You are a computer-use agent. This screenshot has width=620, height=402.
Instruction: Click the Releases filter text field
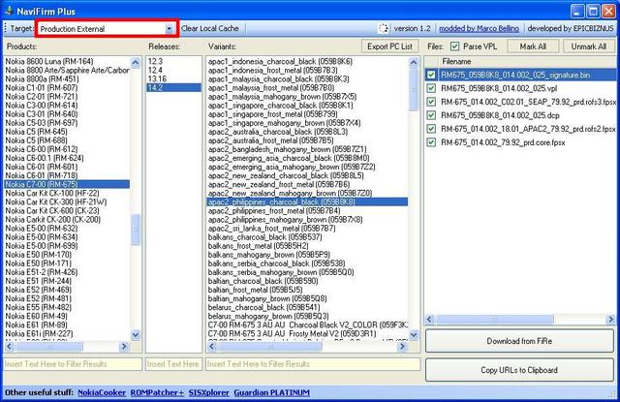pos(173,364)
